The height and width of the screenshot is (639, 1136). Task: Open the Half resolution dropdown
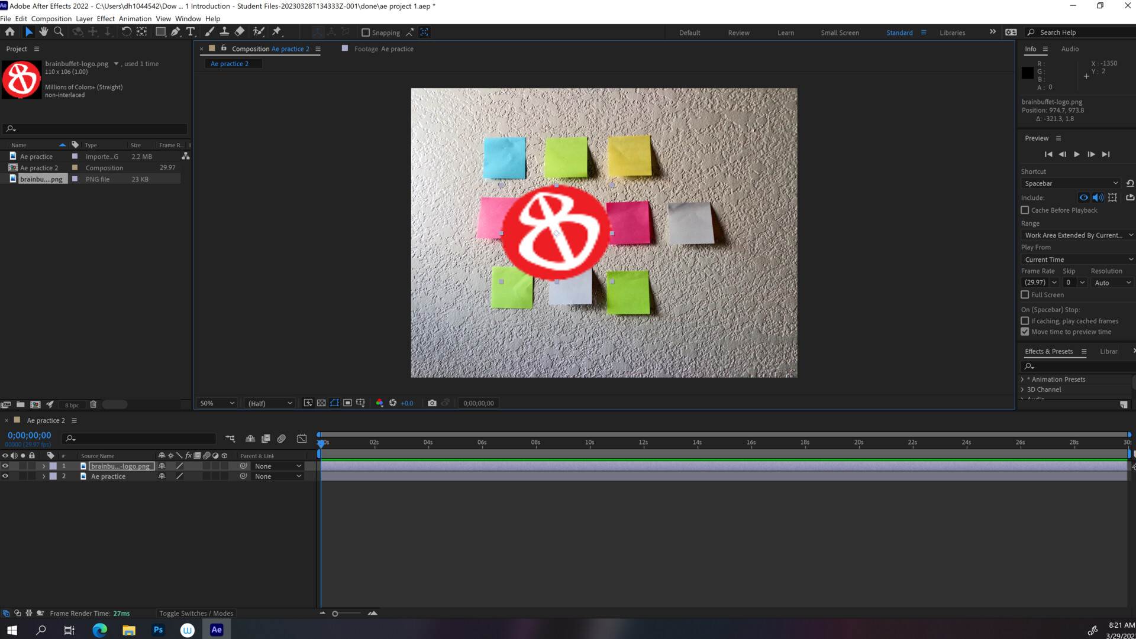click(270, 403)
